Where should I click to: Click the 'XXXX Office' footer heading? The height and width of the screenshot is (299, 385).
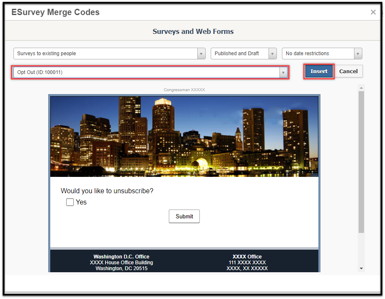(x=247, y=257)
